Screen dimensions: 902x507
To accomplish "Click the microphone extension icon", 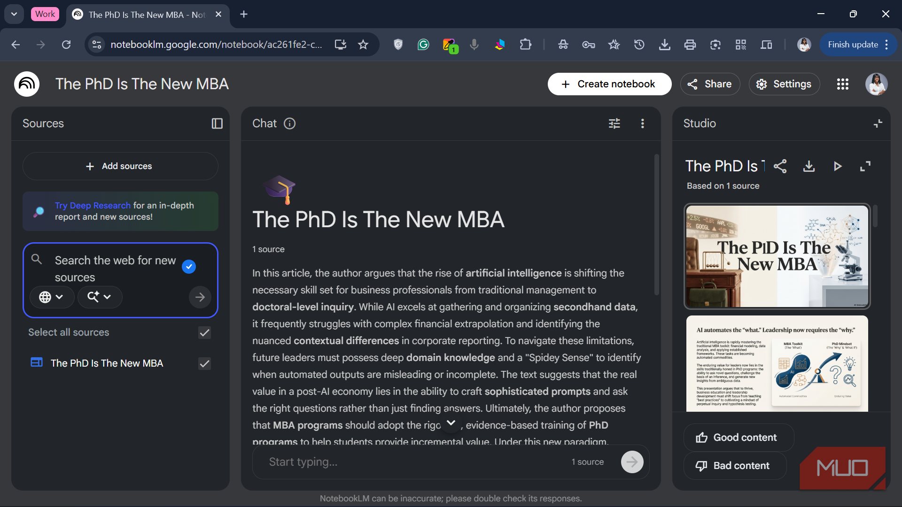I will [x=474, y=45].
